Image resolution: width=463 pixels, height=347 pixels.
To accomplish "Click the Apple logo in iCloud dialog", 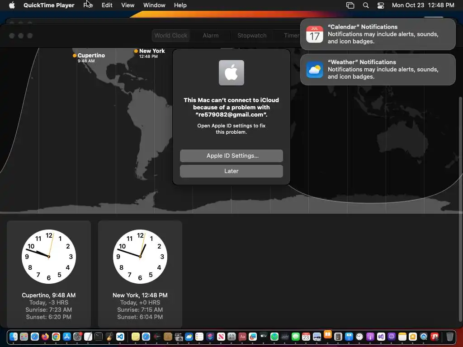I will pyautogui.click(x=231, y=73).
